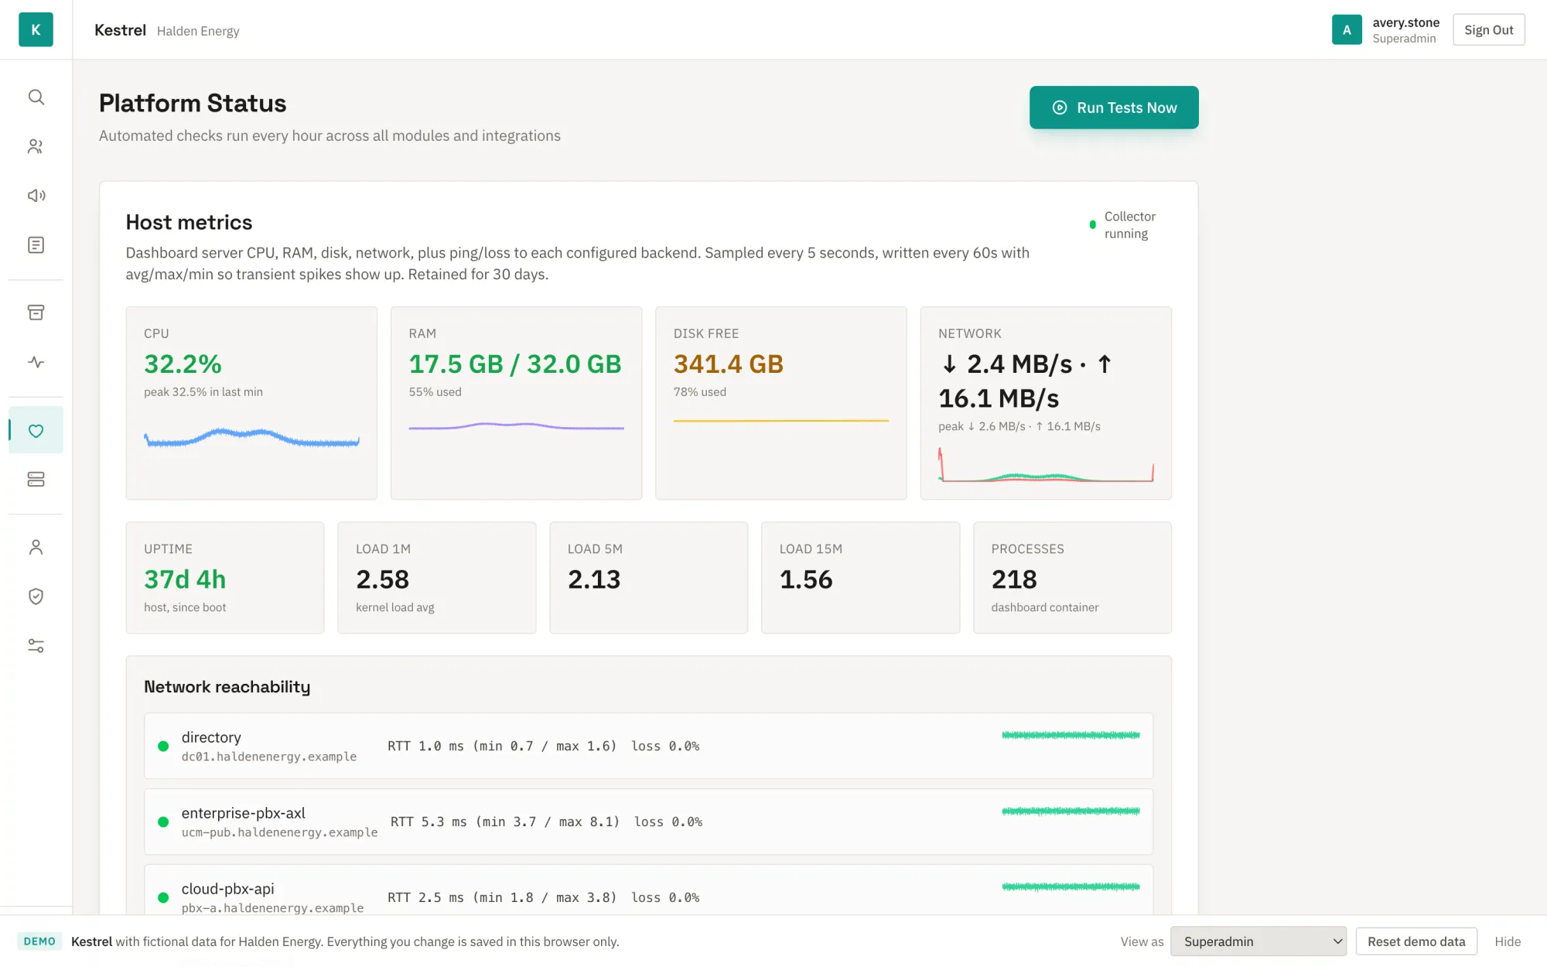Viewport: 1547px width, 967px height.
Task: Click the network traffic sparkline chart
Action: (1046, 465)
